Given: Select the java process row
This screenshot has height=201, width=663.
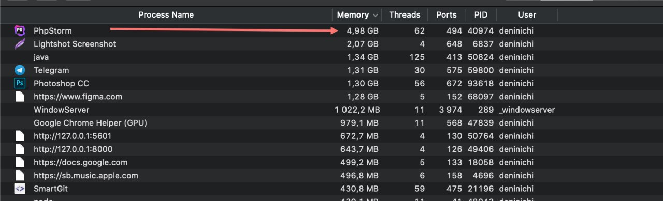Looking at the screenshot, I should [x=331, y=57].
